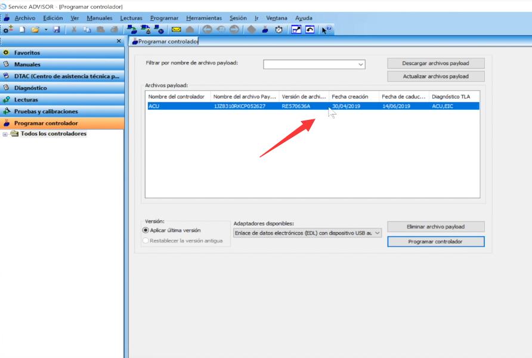Screen dimensions: 532x358
Task: Open the Herramientas menu
Action: 204,18
